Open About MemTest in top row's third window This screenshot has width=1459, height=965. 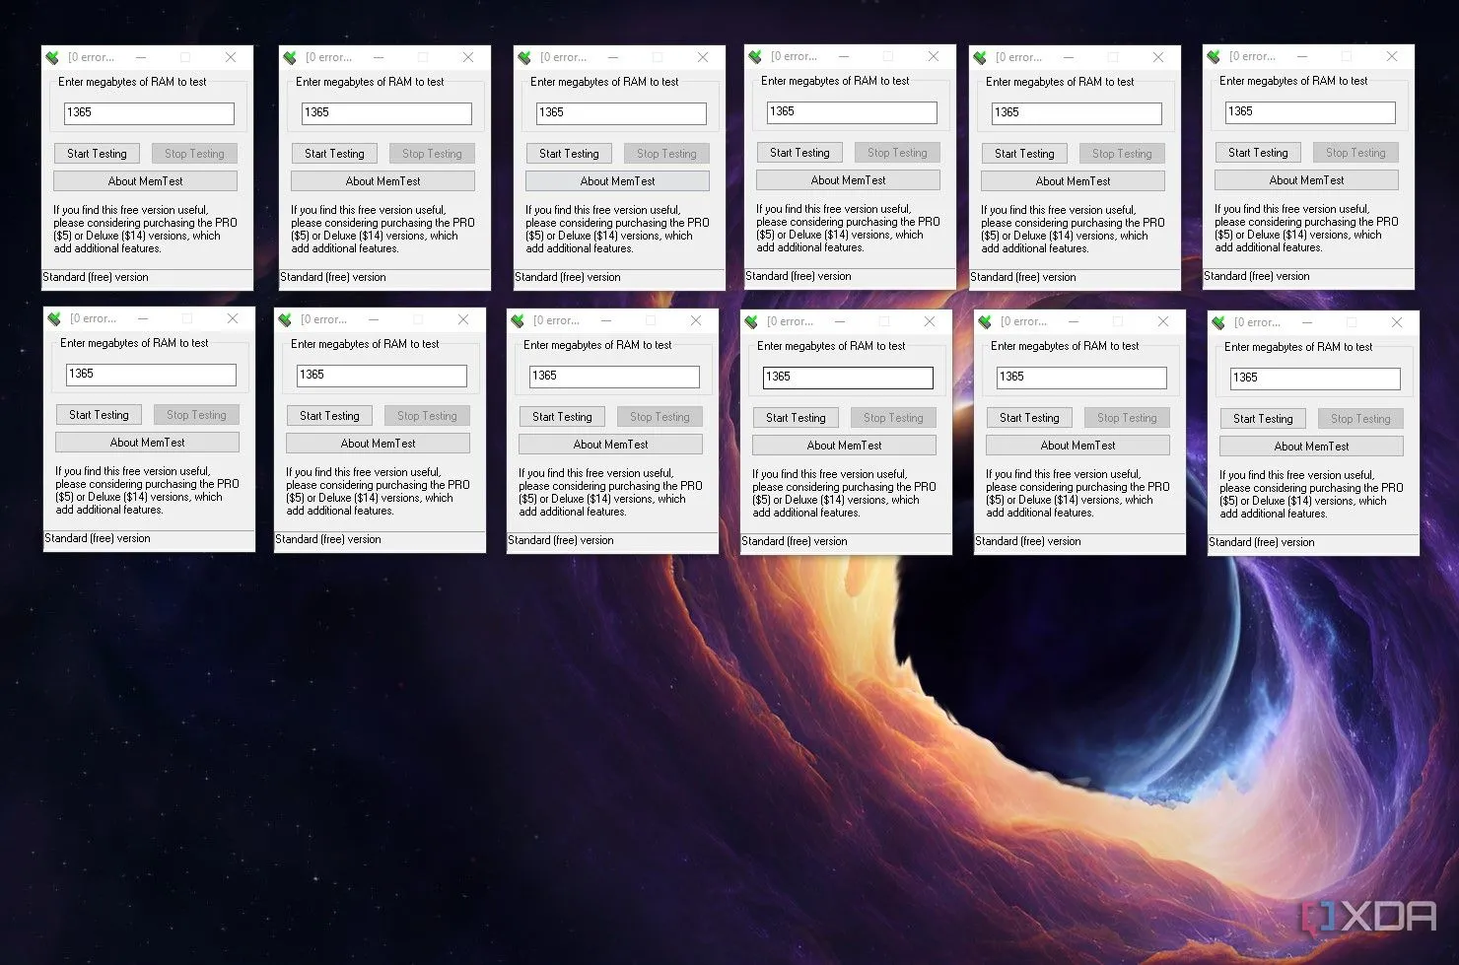[x=618, y=181]
